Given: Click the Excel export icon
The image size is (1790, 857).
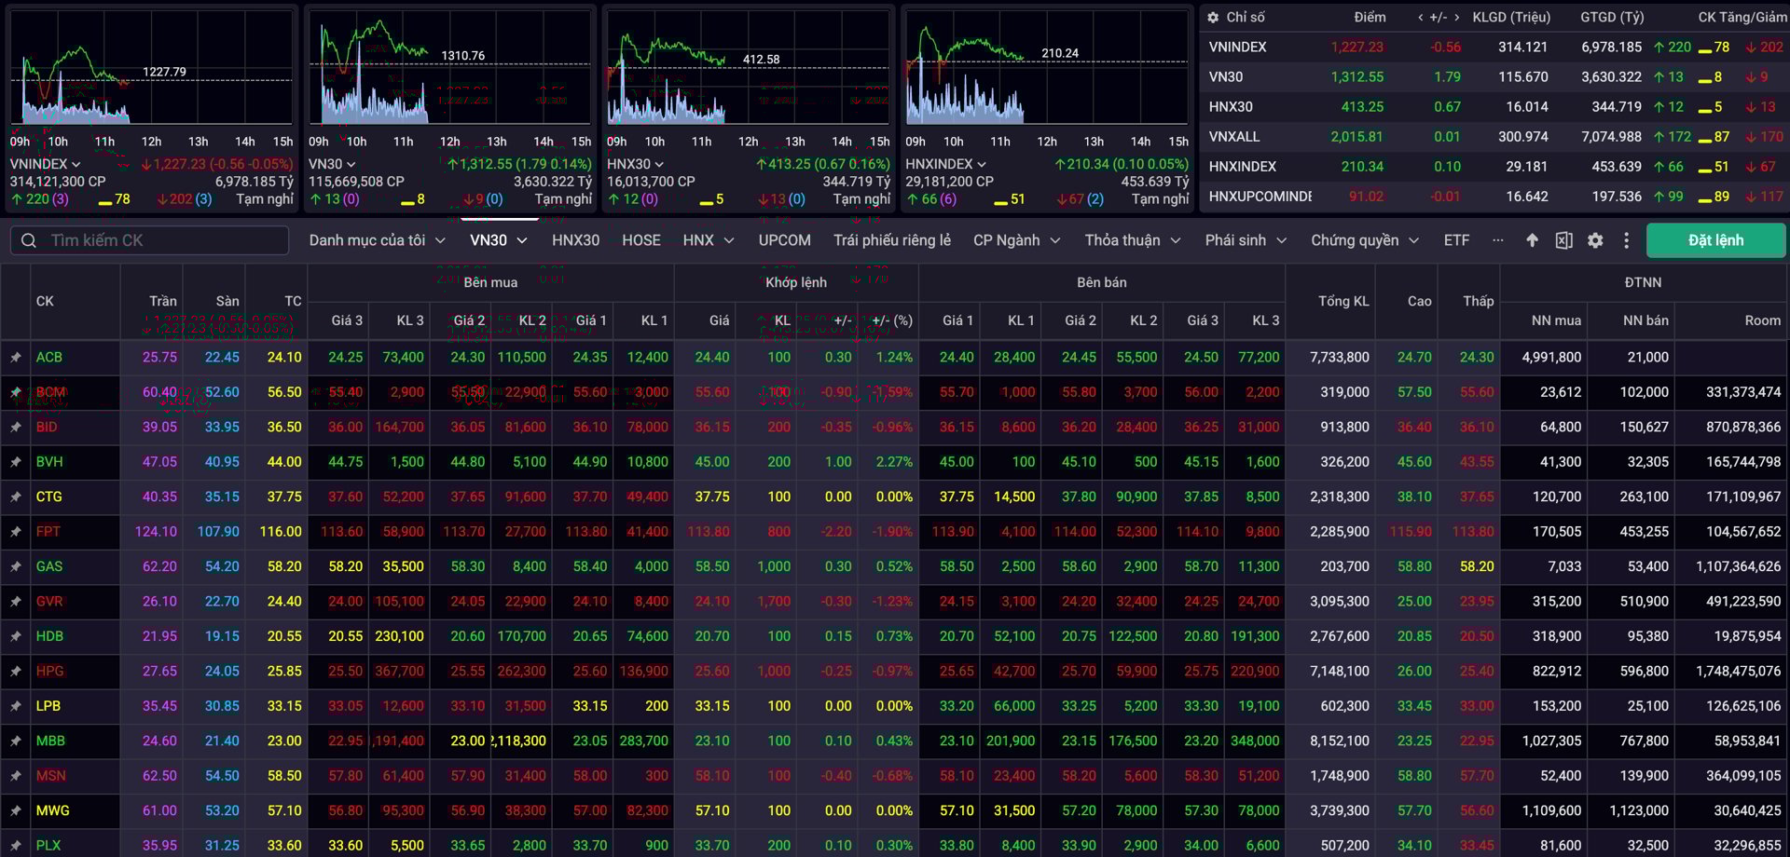Looking at the screenshot, I should 1563,240.
